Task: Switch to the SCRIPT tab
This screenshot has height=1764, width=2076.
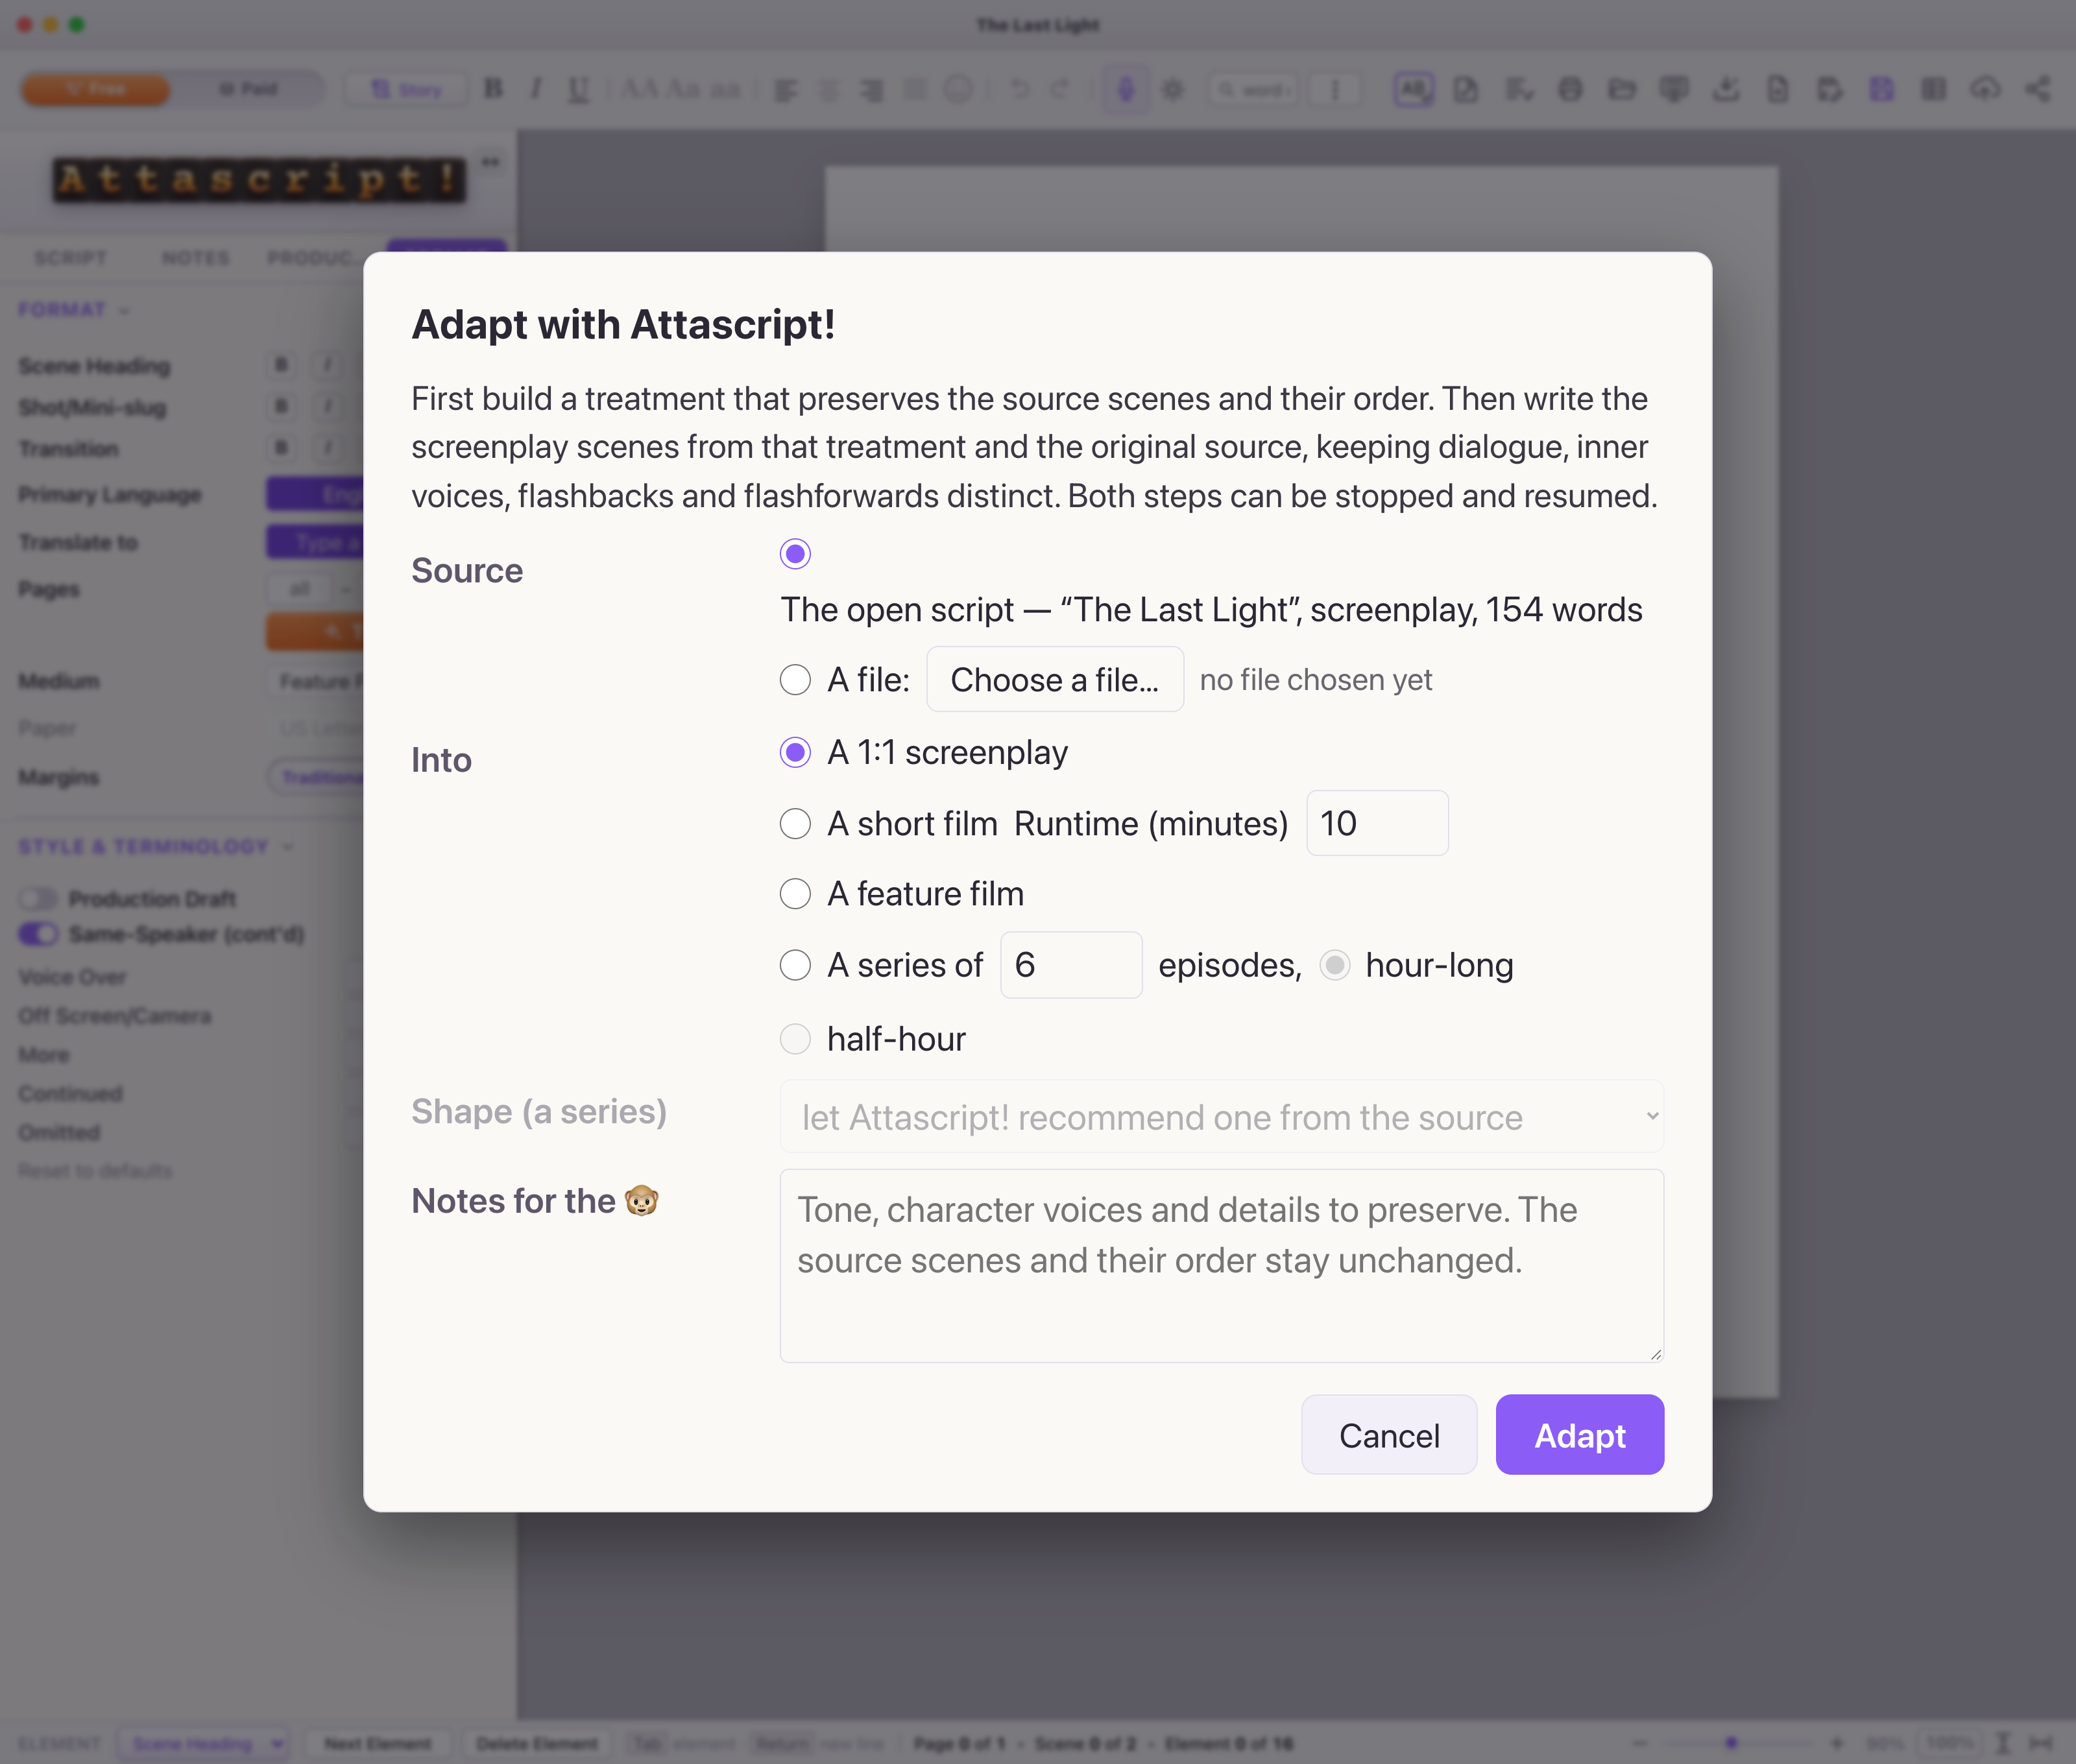Action: tap(71, 258)
